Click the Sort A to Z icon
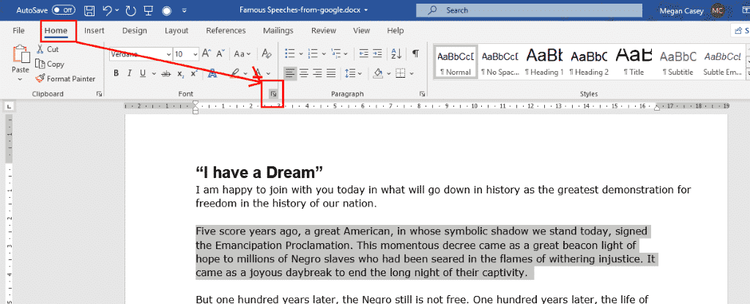 coord(396,53)
